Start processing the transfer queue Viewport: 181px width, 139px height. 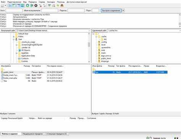coord(32,6)
